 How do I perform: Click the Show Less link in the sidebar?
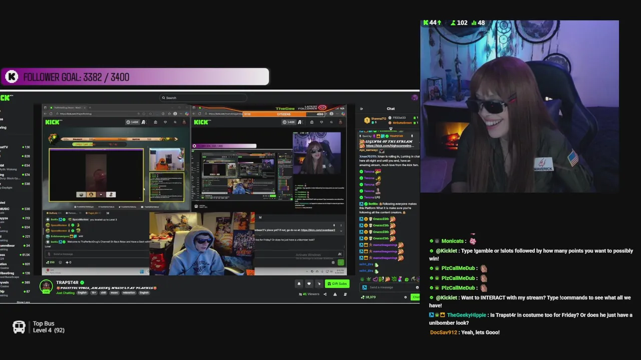pos(23,302)
